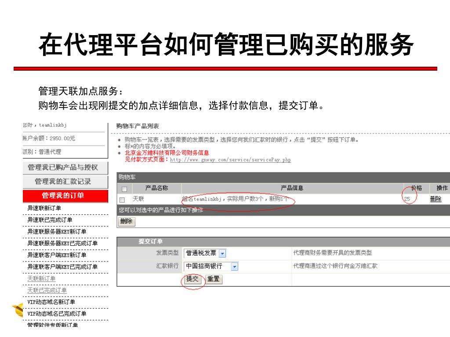Click 汇款银行 field label
This screenshot has width=450, height=337.
point(167,266)
